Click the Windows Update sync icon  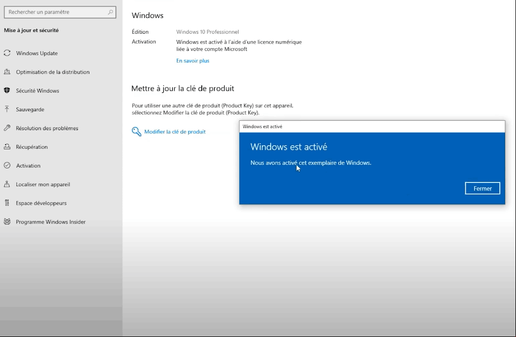tap(7, 53)
